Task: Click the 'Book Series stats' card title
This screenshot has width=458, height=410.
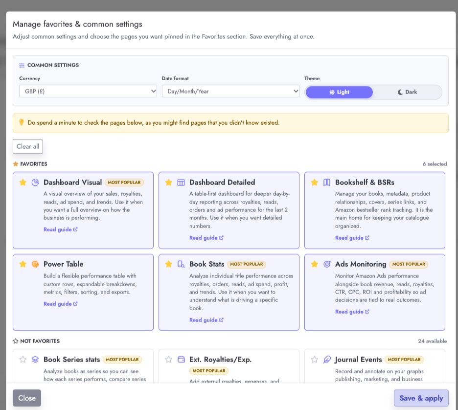Action: 71,360
